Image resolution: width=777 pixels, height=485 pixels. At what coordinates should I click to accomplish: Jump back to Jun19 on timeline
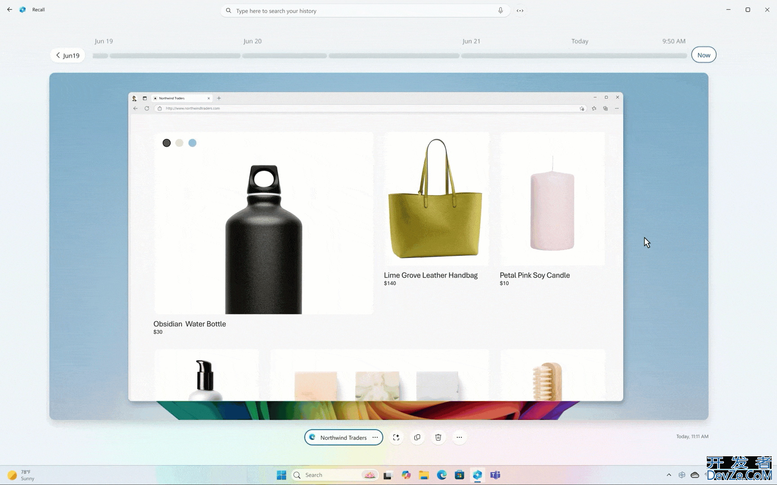pos(67,55)
